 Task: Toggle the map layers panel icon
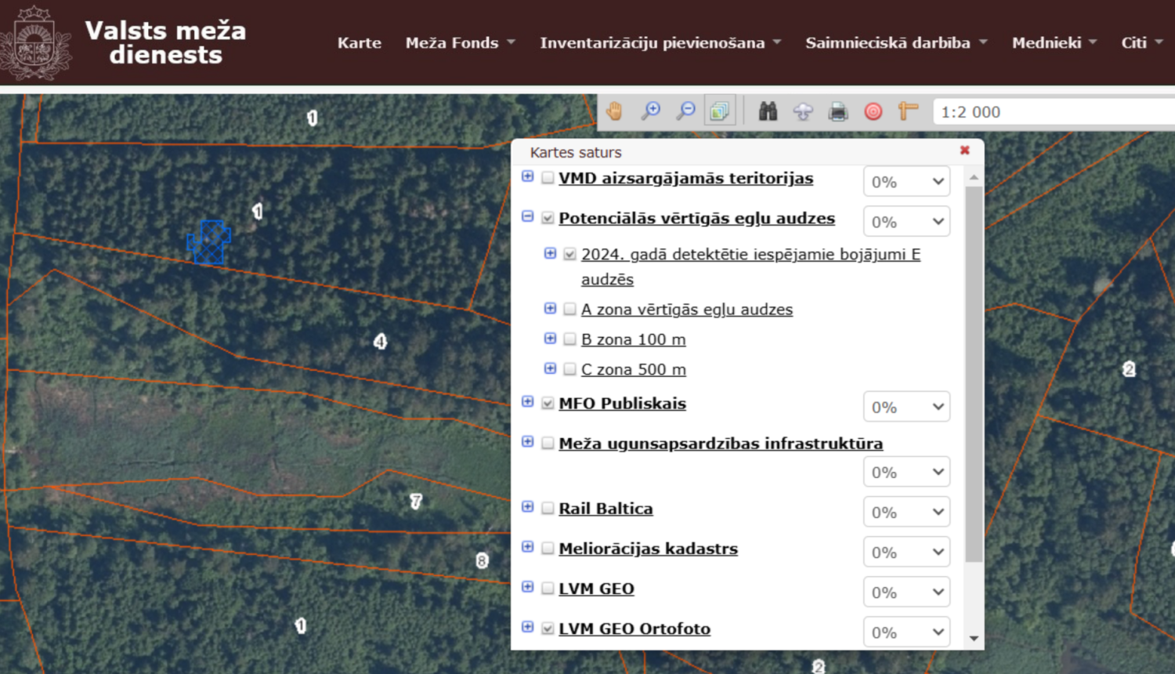pos(719,111)
